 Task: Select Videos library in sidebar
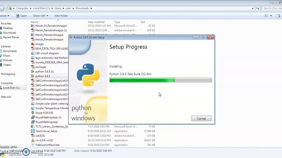pyautogui.click(x=7, y=65)
